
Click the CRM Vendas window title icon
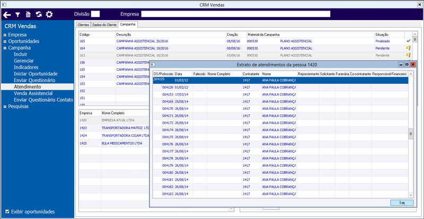pyautogui.click(x=4, y=5)
